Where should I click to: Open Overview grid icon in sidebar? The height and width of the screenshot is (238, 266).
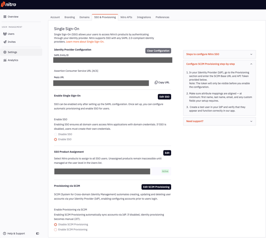point(5,17)
